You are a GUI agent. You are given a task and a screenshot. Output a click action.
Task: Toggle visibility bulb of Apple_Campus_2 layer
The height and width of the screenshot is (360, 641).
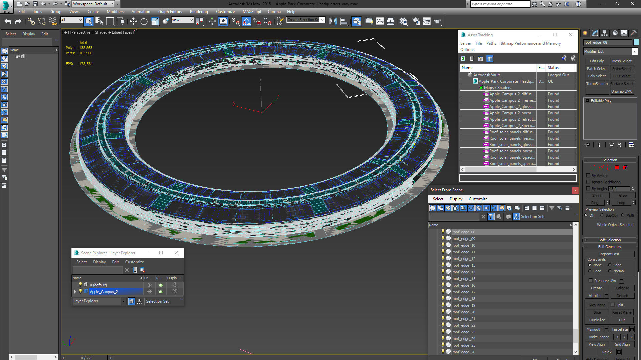coord(80,291)
